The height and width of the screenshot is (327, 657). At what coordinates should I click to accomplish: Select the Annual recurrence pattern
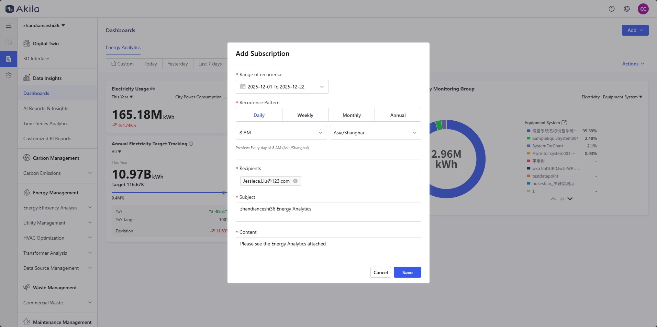pos(398,115)
